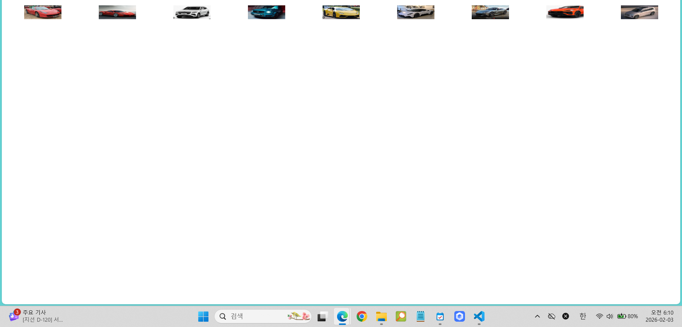Select the white sports car thumbnail
The image size is (682, 327).
click(x=416, y=12)
